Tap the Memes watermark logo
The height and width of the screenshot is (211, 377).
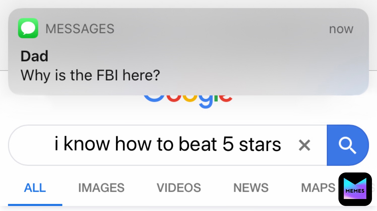pyautogui.click(x=355, y=189)
